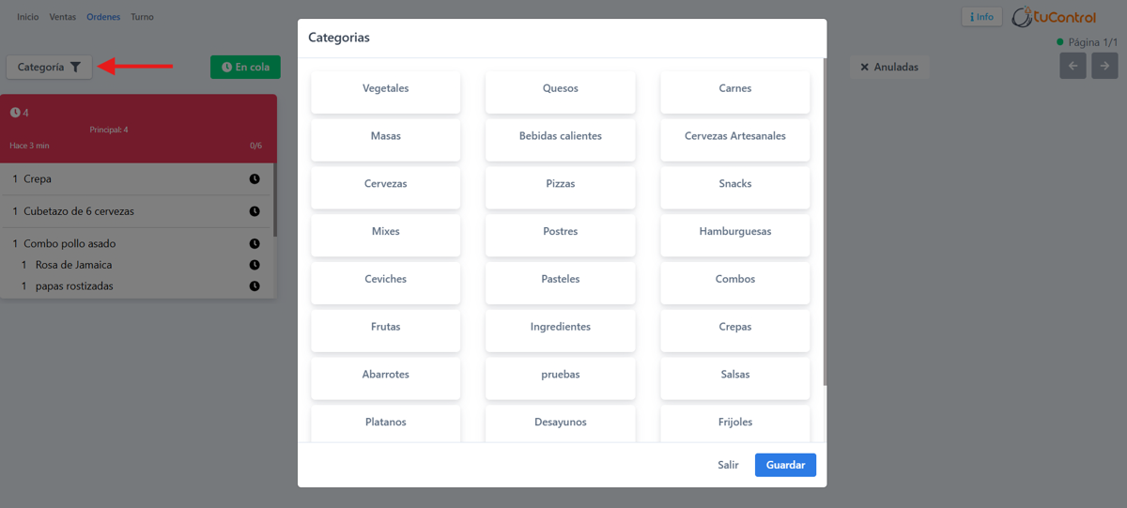Open the Categoría filter button
The image size is (1127, 508).
click(50, 68)
